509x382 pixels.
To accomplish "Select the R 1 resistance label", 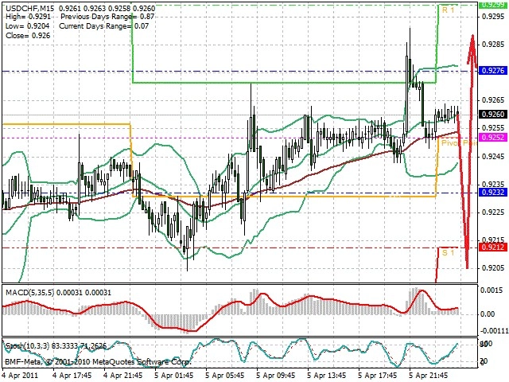I will point(449,10).
